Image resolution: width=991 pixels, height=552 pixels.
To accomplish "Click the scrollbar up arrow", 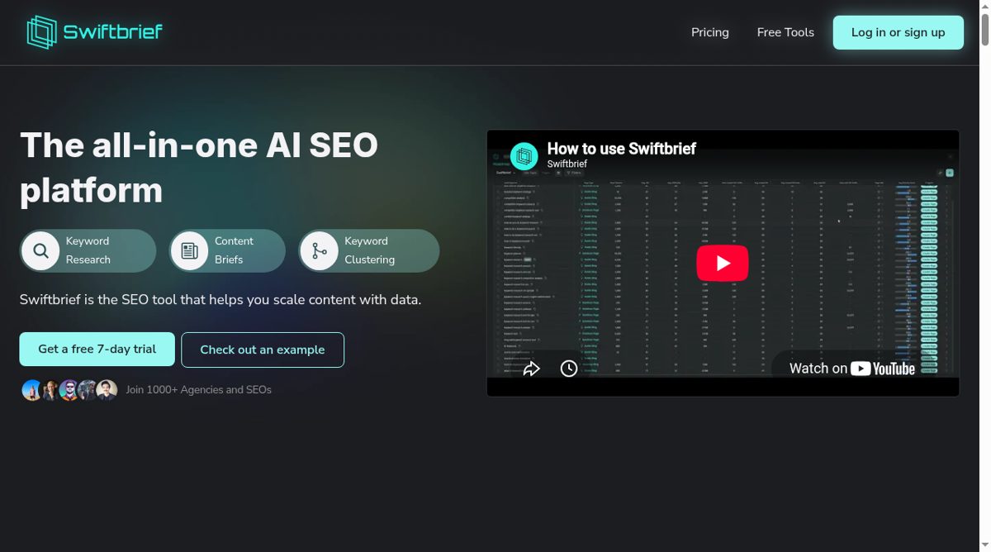I will (x=984, y=5).
